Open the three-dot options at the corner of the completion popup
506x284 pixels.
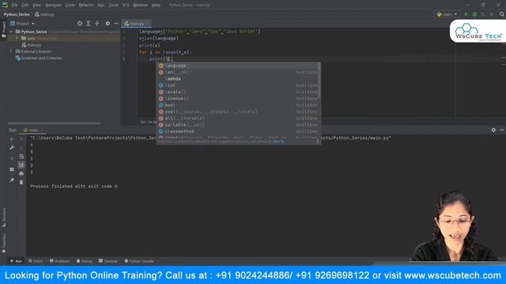point(318,141)
